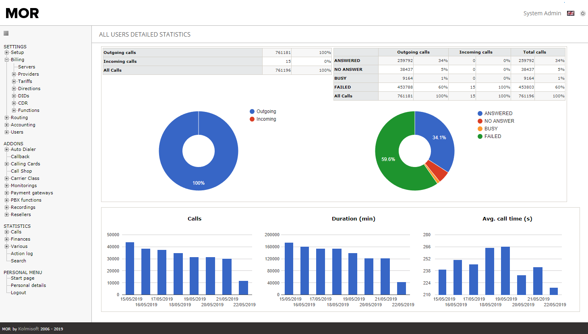Open the Servers menu item
Viewport: 588px width, 334px height.
click(27, 67)
